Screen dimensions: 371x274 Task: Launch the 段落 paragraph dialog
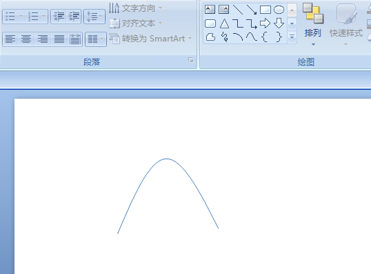click(x=191, y=60)
